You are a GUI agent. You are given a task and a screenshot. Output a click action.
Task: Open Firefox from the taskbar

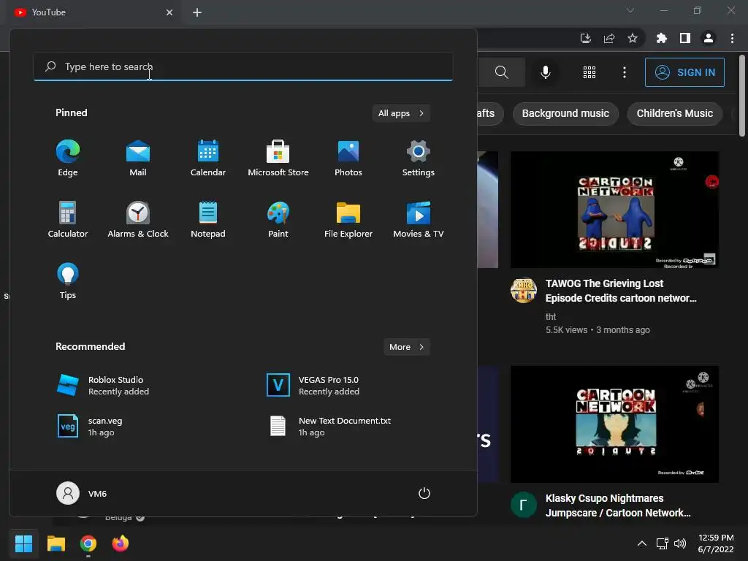pyautogui.click(x=121, y=543)
